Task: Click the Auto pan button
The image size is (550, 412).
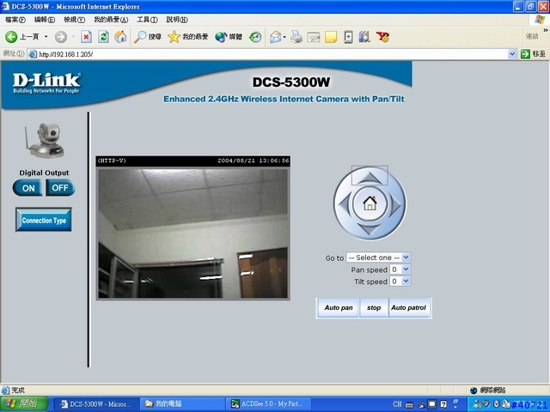Action: tap(338, 307)
